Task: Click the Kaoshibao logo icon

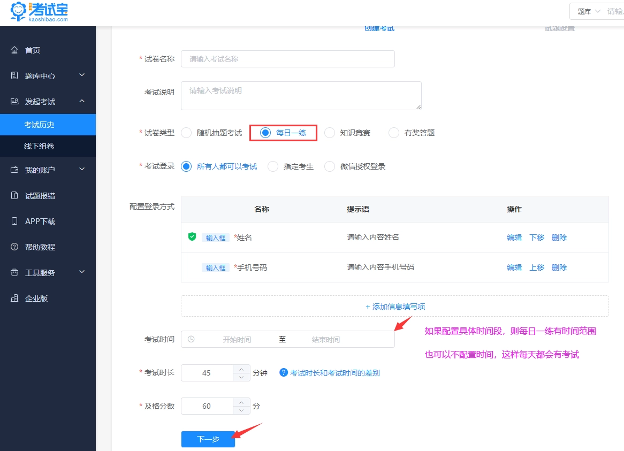Action: click(x=19, y=11)
